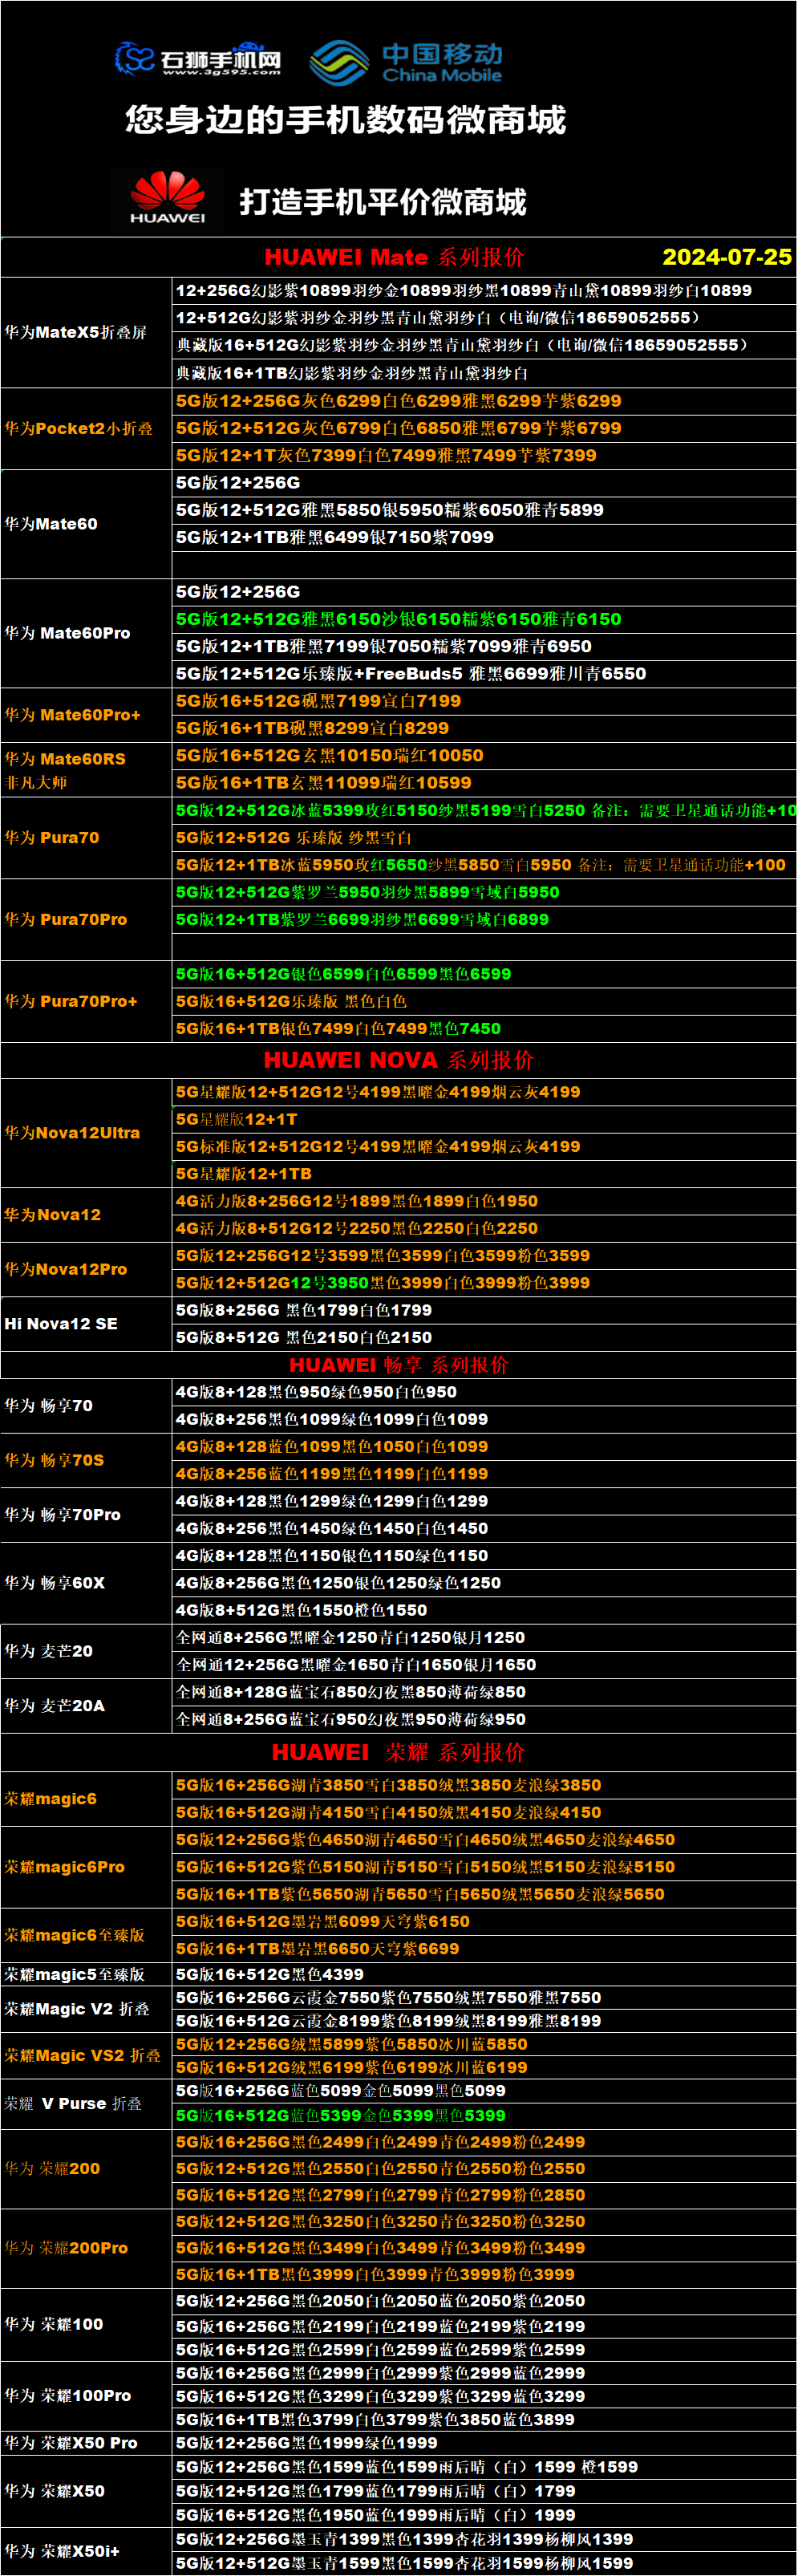The width and height of the screenshot is (798, 2576).
Task: Click the plain 华为 畅享70 model label
Action: tap(48, 1406)
